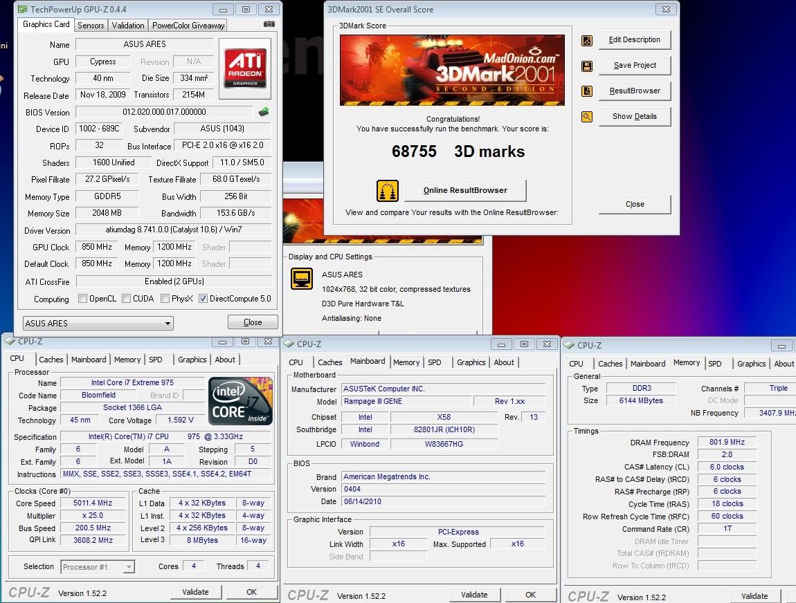
Task: Click the Core Voltage value 1.592 V
Action: (x=181, y=420)
